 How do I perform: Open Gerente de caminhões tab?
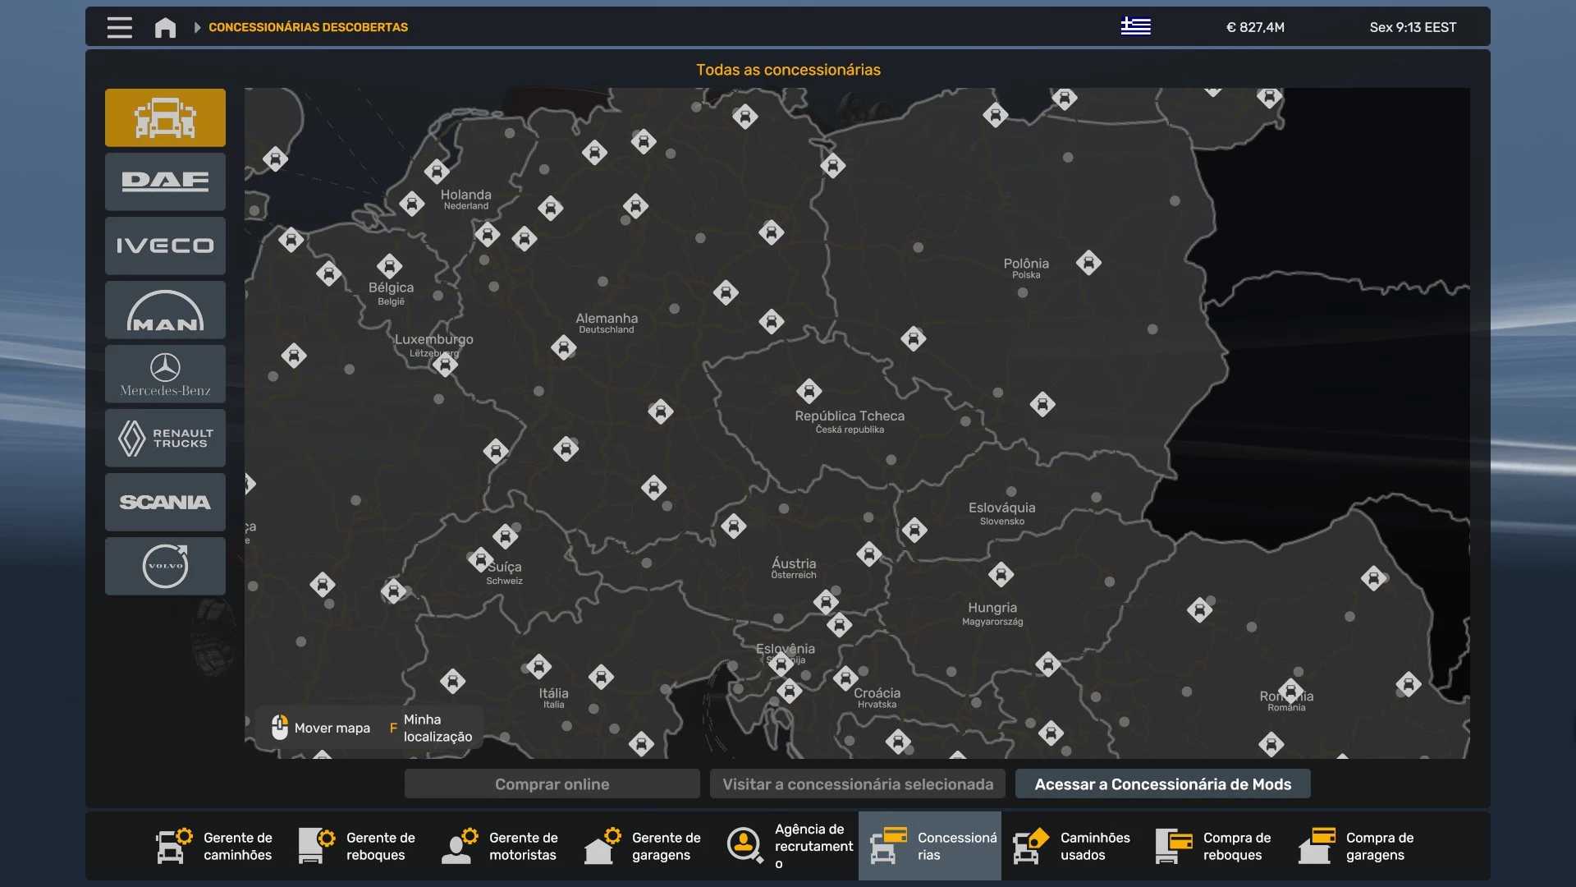[215, 846]
